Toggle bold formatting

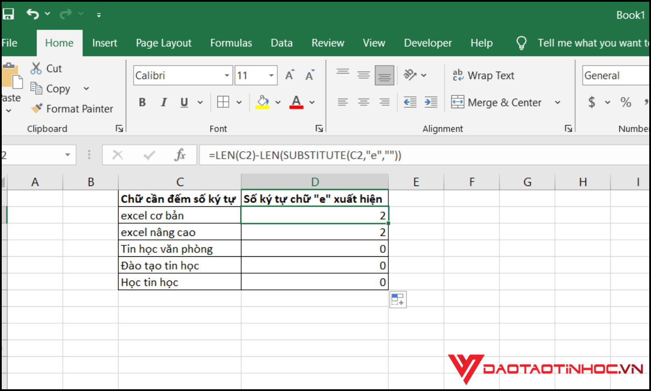[x=142, y=102]
